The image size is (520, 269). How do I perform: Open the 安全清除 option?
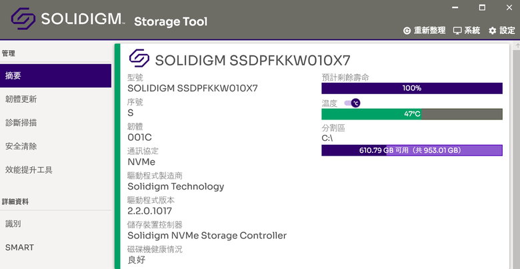55,146
